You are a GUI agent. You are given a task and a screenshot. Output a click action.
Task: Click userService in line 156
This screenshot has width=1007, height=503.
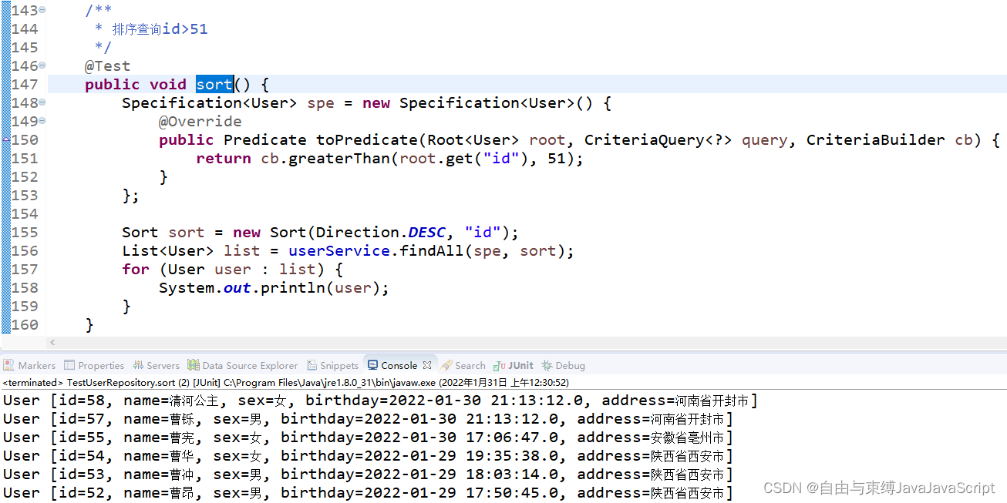(339, 250)
